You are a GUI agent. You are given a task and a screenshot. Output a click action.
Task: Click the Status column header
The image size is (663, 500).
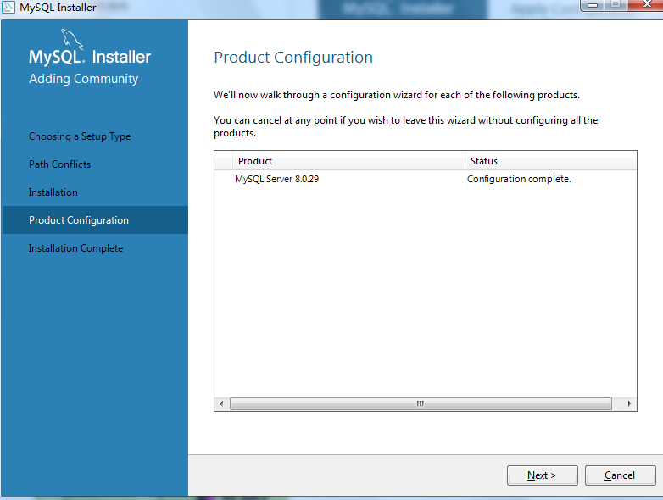tap(550, 161)
